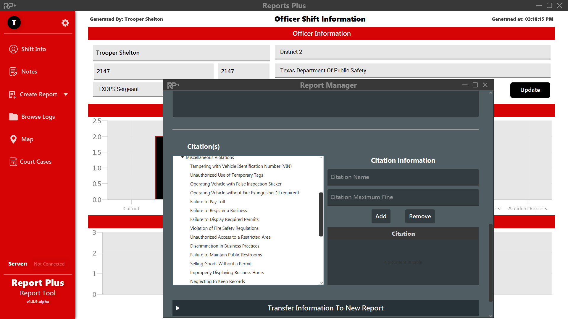
Task: Click the Court Cases icon
Action: (13, 162)
